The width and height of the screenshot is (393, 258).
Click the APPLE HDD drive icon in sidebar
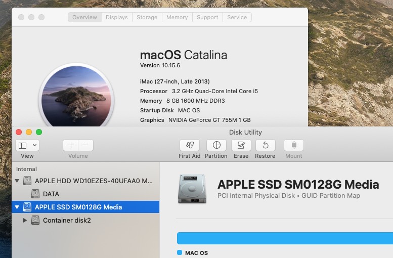(x=27, y=181)
